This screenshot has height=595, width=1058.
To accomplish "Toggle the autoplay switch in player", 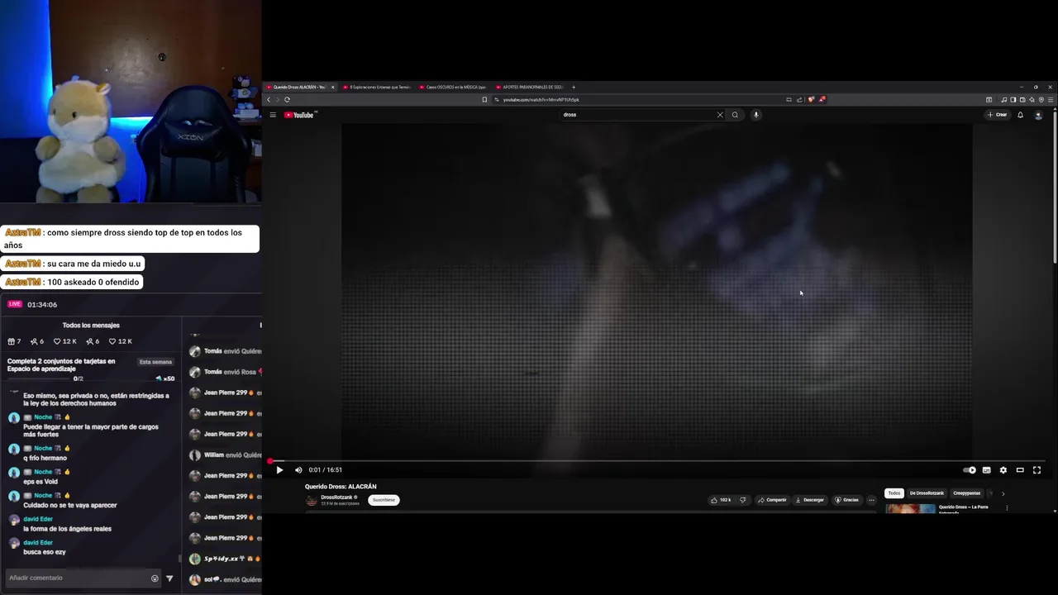I will pos(970,470).
